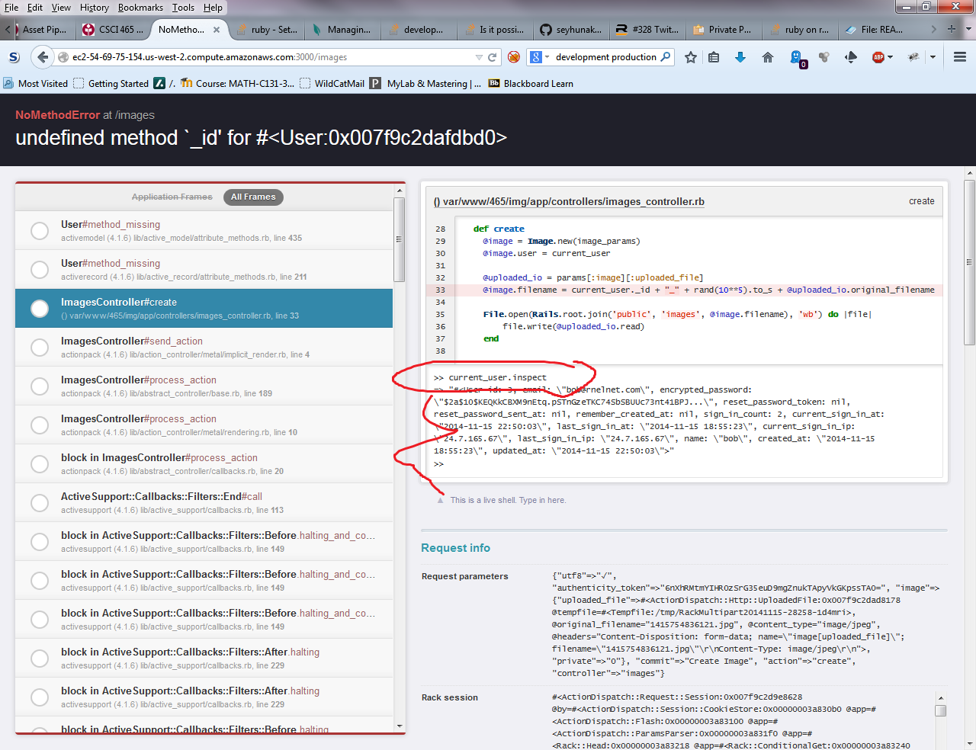Open the Firefox hamburger menu
976x750 pixels.
tap(960, 57)
